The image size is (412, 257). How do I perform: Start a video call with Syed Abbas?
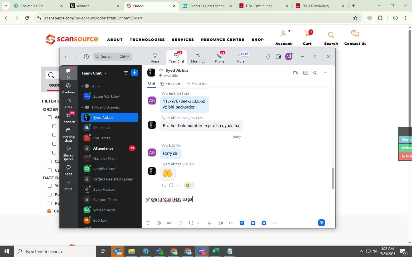point(296,73)
